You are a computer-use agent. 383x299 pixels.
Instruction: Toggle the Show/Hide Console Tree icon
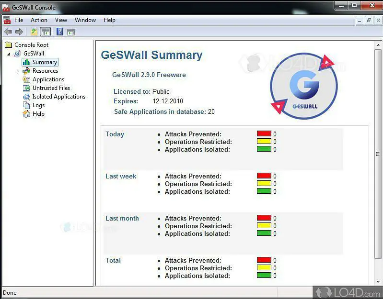pos(46,32)
